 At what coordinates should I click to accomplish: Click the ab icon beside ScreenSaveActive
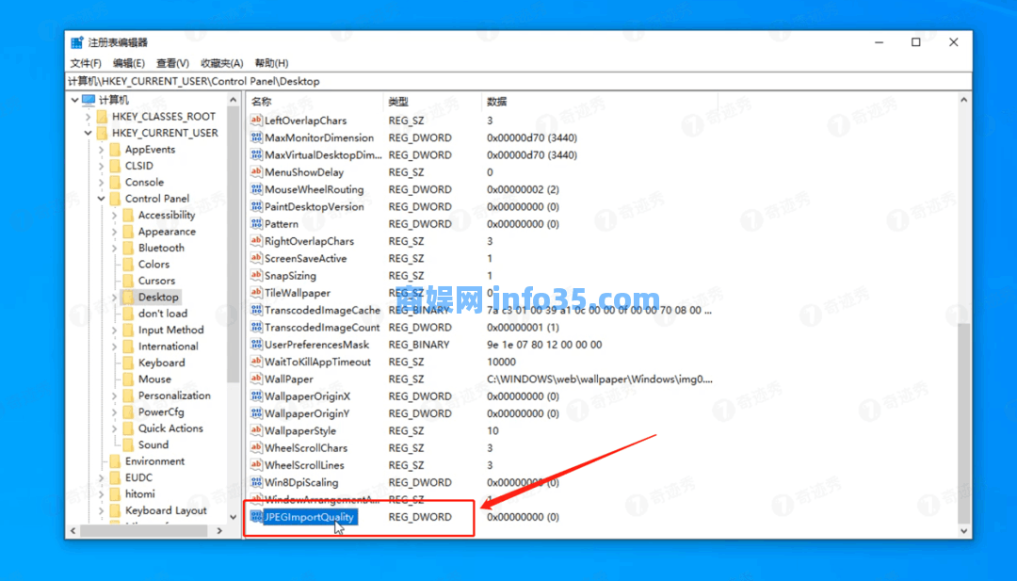(255, 258)
